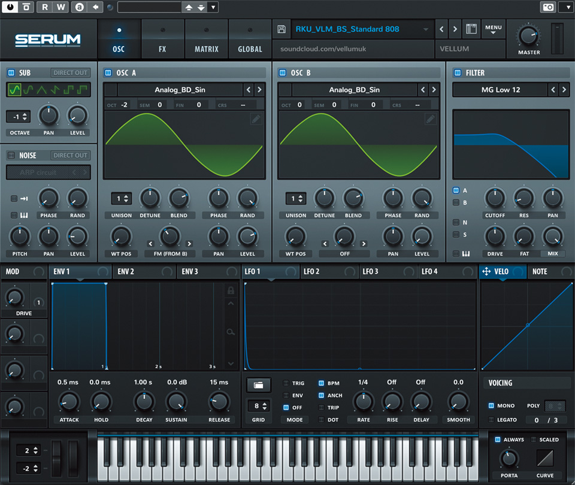Go to previous preset arrow

441,29
